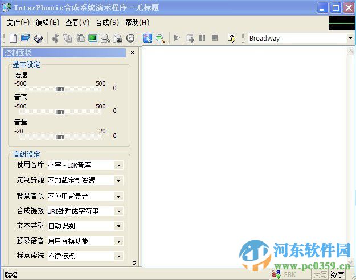Click the 音量 slider thumb
Image resolution: width=356 pixels, height=280 pixels.
pos(60,137)
